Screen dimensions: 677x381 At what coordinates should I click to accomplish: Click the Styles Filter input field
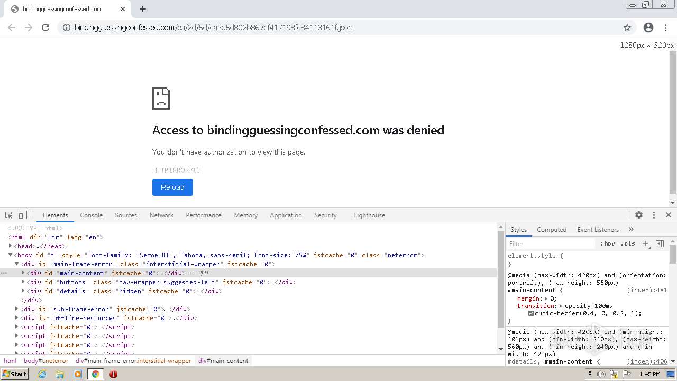pyautogui.click(x=551, y=244)
